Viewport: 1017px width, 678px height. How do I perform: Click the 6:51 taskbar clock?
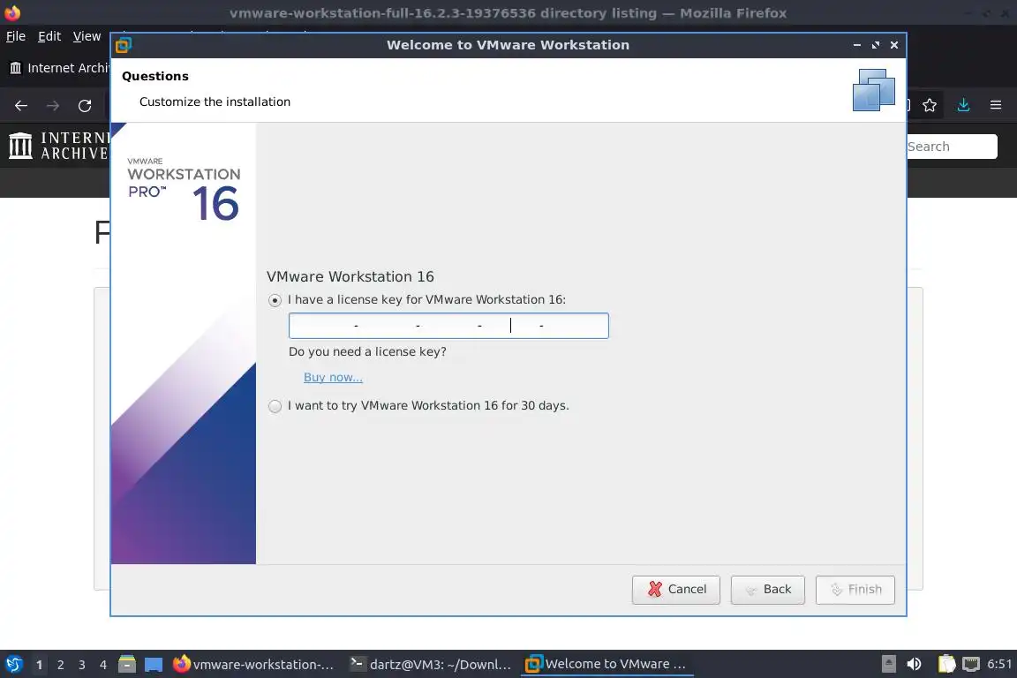[x=998, y=664]
